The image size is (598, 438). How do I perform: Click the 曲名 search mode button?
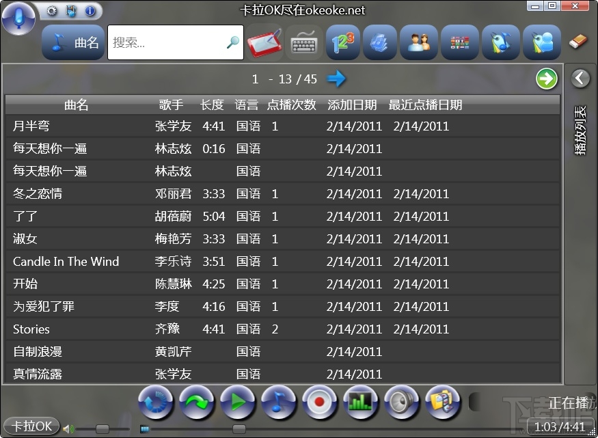tap(73, 42)
